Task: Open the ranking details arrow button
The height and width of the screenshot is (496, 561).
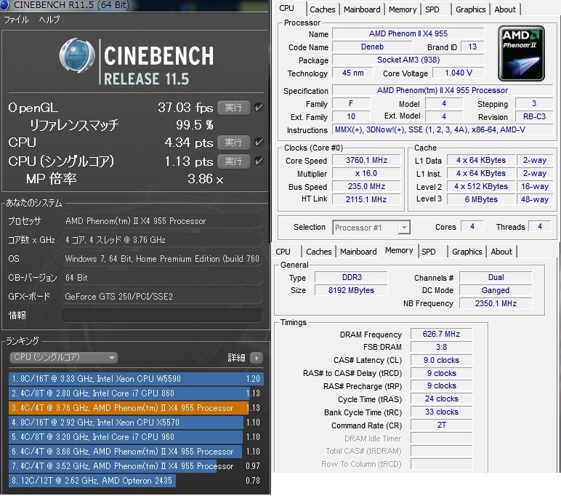Action: 257,357
